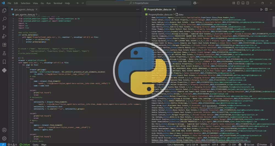
Task: Click CSV row starting 'Manuel Bitar'
Action: click(x=198, y=20)
